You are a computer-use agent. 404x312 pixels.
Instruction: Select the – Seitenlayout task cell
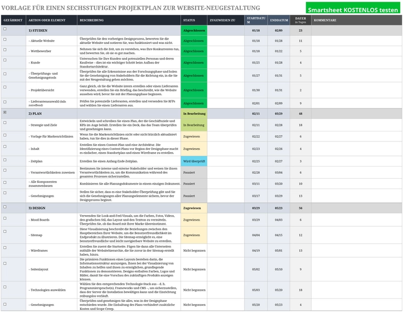coord(51,269)
